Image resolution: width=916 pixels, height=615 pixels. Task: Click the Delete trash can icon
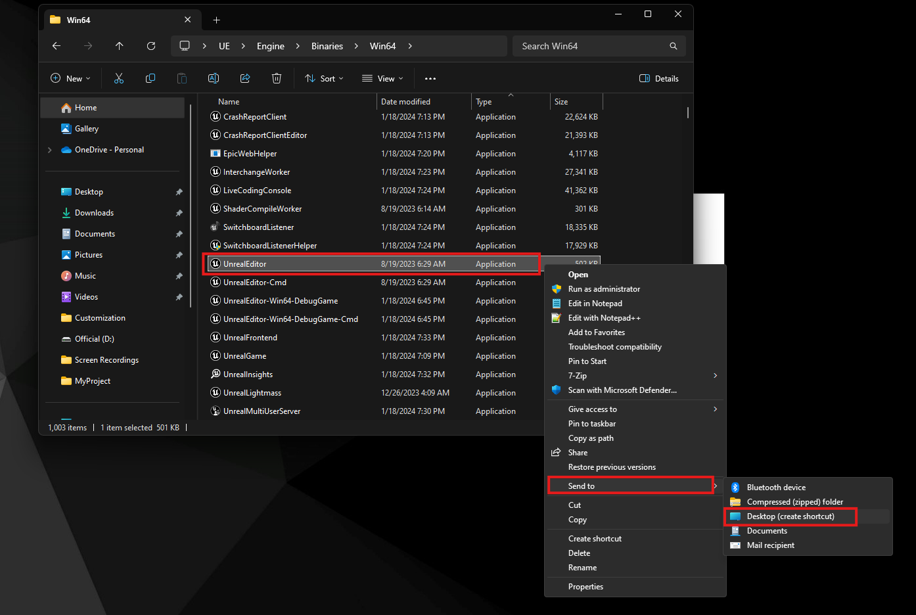coord(277,79)
